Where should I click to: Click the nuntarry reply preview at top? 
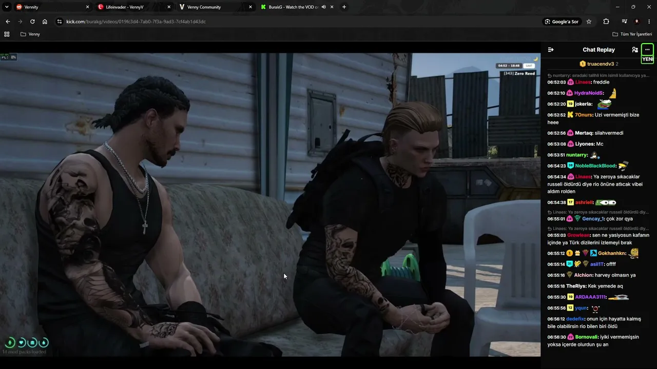point(598,75)
